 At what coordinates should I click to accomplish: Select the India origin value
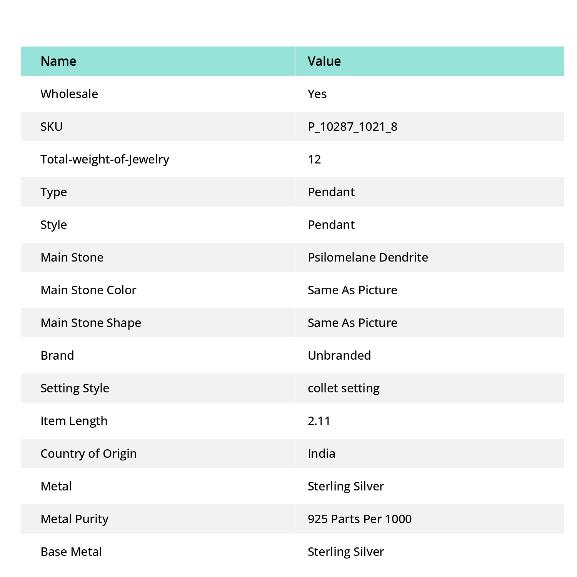(321, 454)
